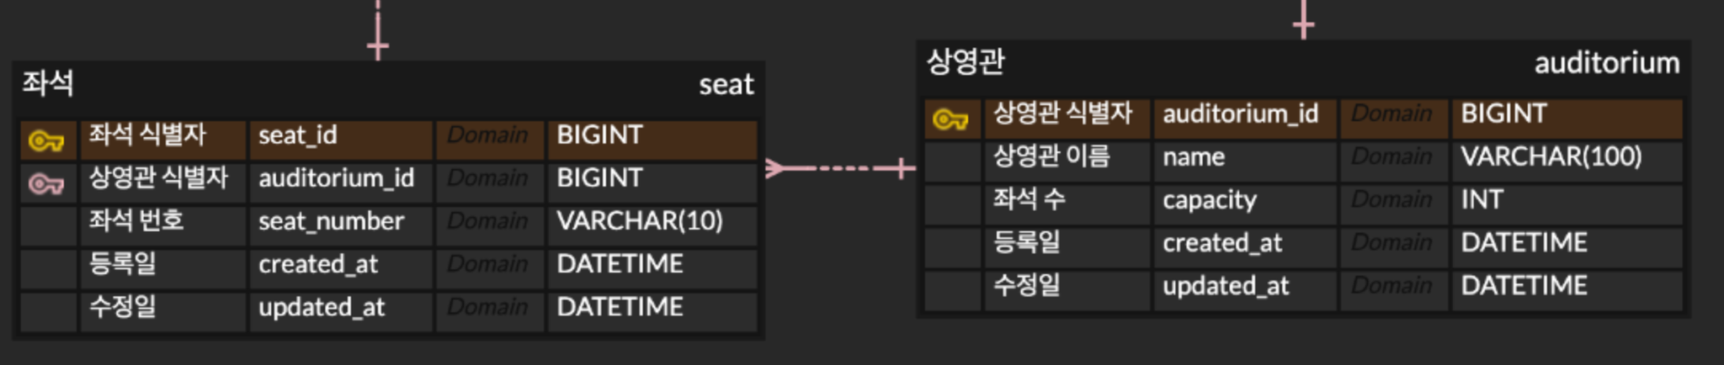Click the yellow primary key icon for seat_id
1724x365 pixels.
tap(46, 140)
